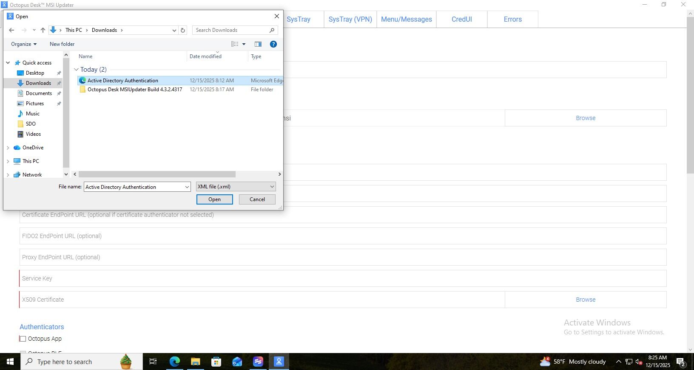This screenshot has width=694, height=370.
Task: Click Octopus Desk MSI Updater taskbar icon
Action: coord(279,362)
